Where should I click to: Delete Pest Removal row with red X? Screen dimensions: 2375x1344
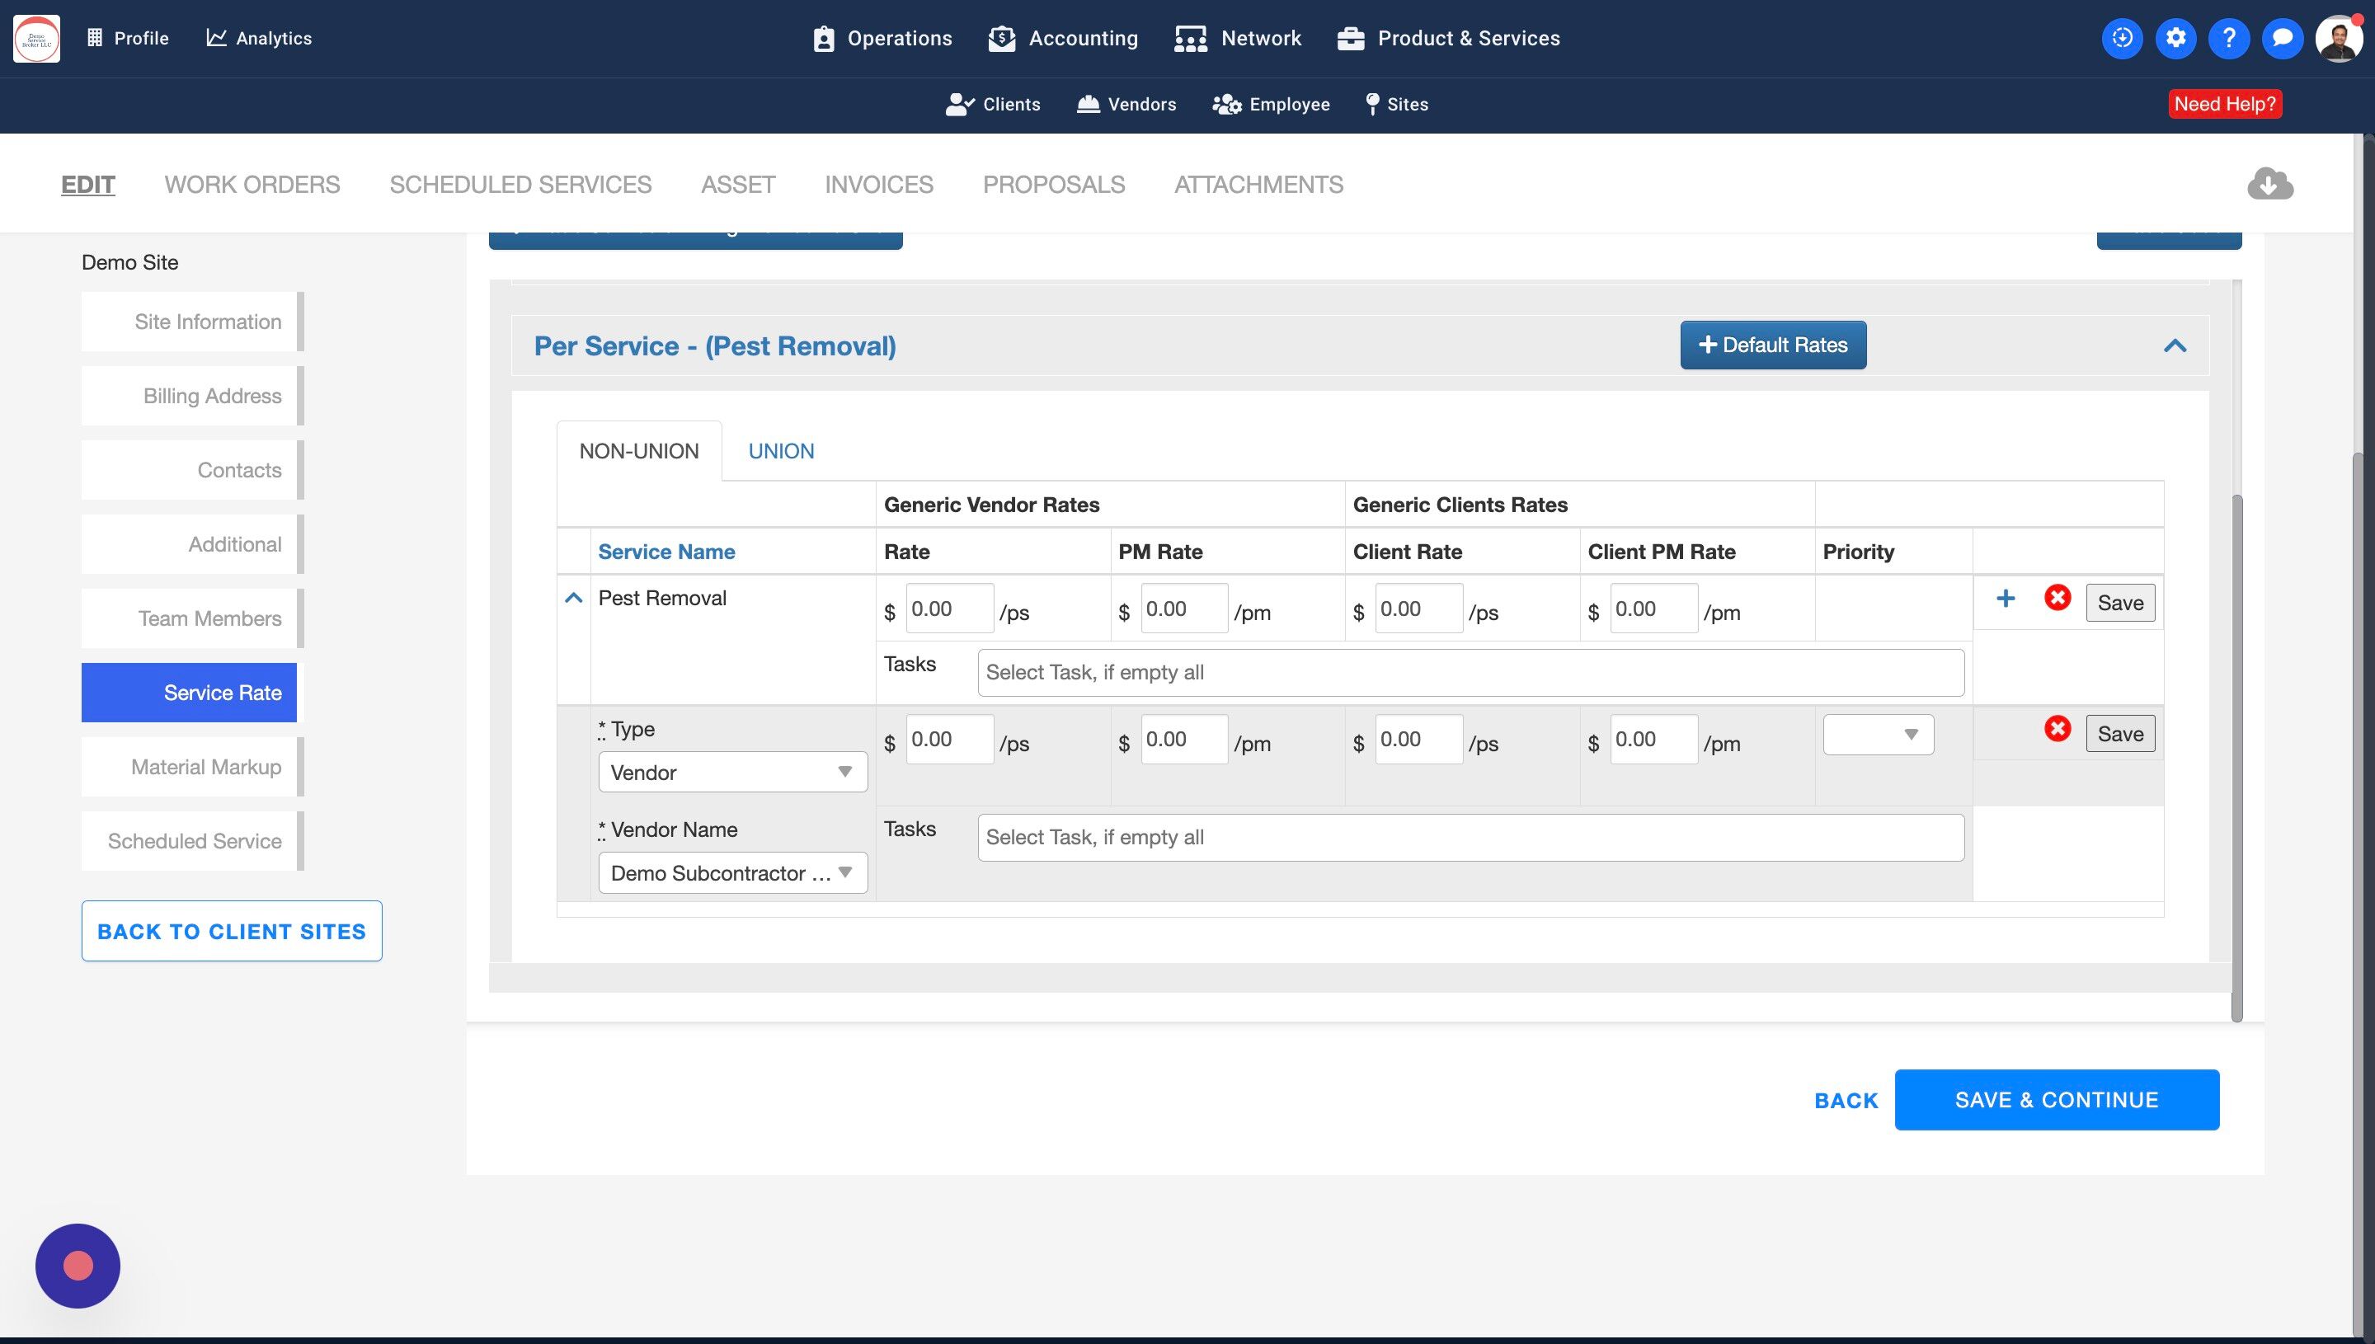coord(2057,598)
